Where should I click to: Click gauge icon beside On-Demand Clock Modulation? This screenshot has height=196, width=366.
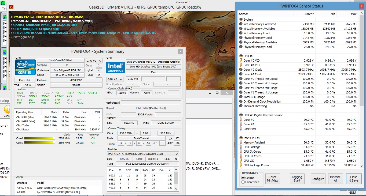pyautogui.click(x=241, y=101)
